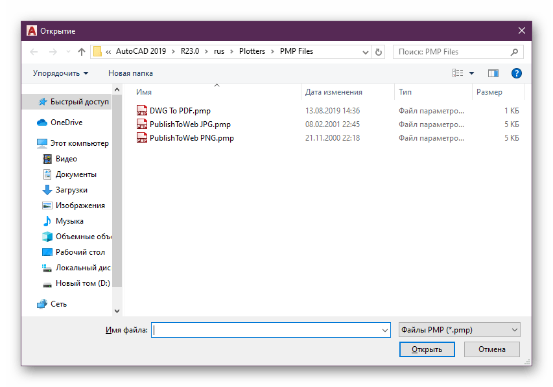The height and width of the screenshot is (387, 553).
Task: Toggle the preview pane icon
Action: click(x=493, y=73)
